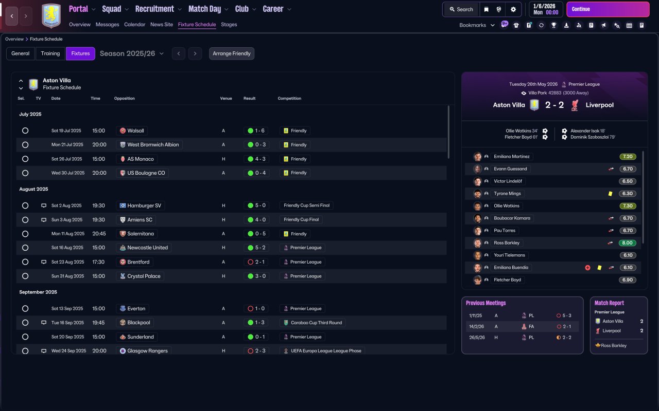Select the Amiens SC fixture radio button

(25, 220)
